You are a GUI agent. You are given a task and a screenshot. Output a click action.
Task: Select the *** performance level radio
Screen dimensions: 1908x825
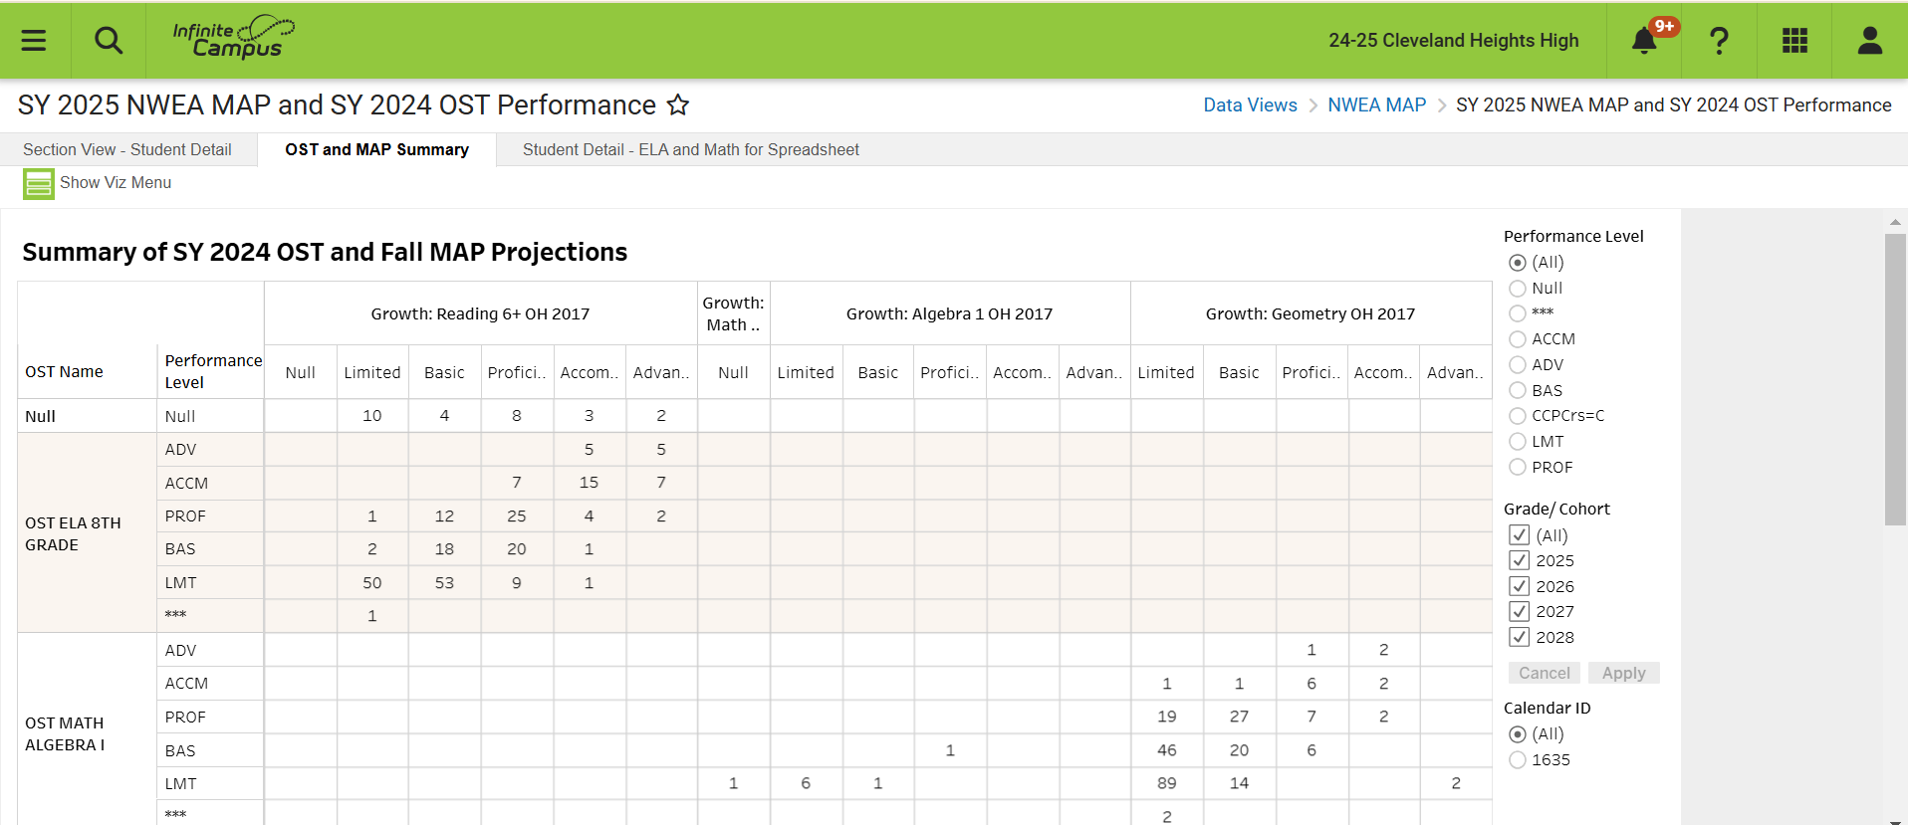[1518, 313]
